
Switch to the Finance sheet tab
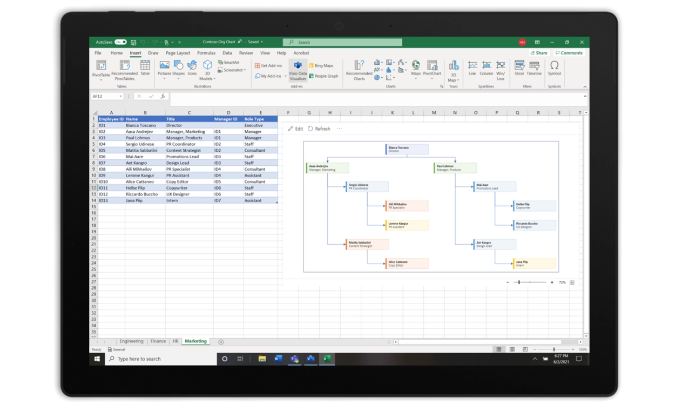pos(158,341)
